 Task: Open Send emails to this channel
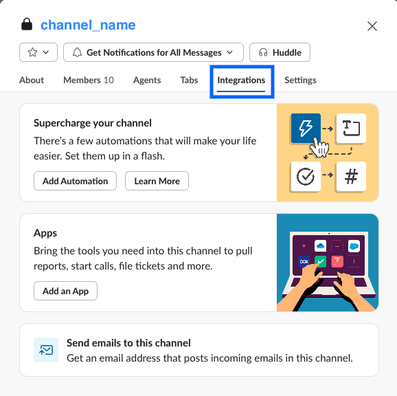pyautogui.click(x=199, y=350)
